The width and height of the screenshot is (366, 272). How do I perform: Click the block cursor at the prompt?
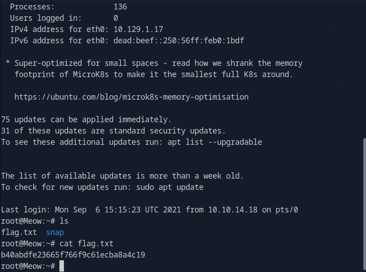pyautogui.click(x=62, y=266)
